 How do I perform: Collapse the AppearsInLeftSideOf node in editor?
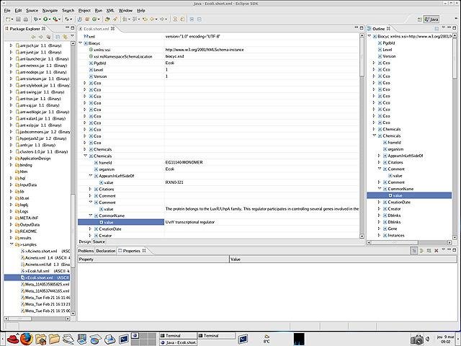91,176
